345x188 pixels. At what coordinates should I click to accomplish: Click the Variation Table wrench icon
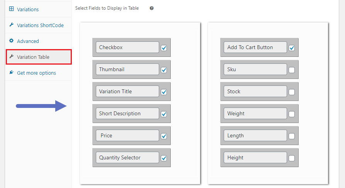[x=12, y=56]
